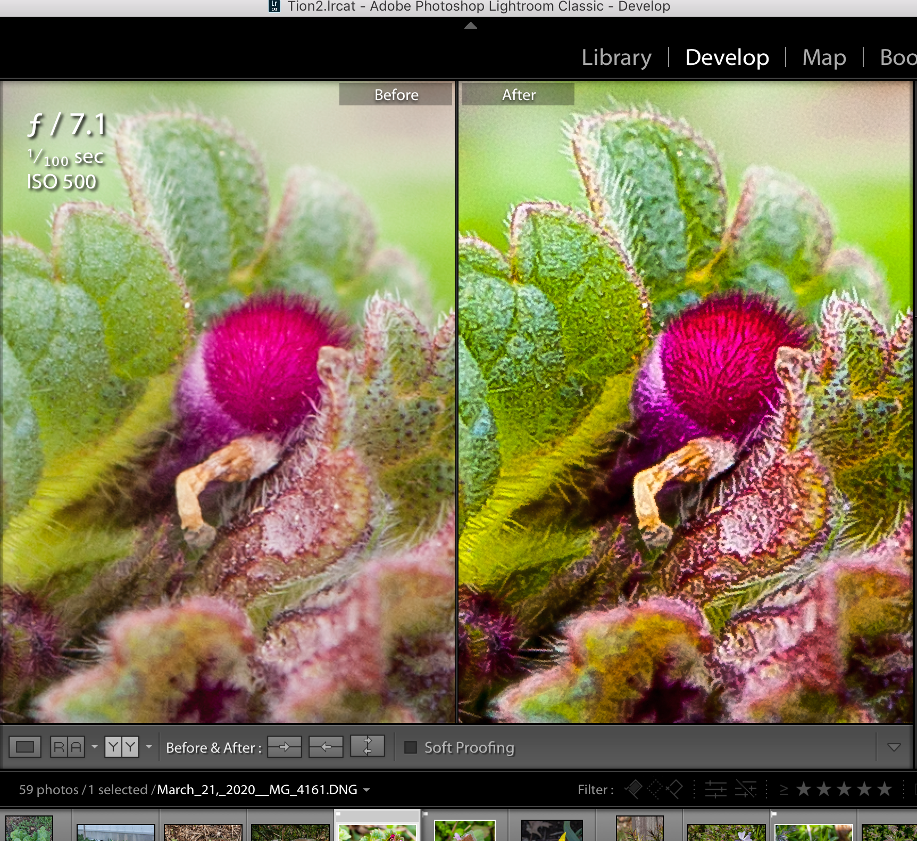Copy Before settings to After arrow button
The image size is (917, 841).
click(x=285, y=747)
